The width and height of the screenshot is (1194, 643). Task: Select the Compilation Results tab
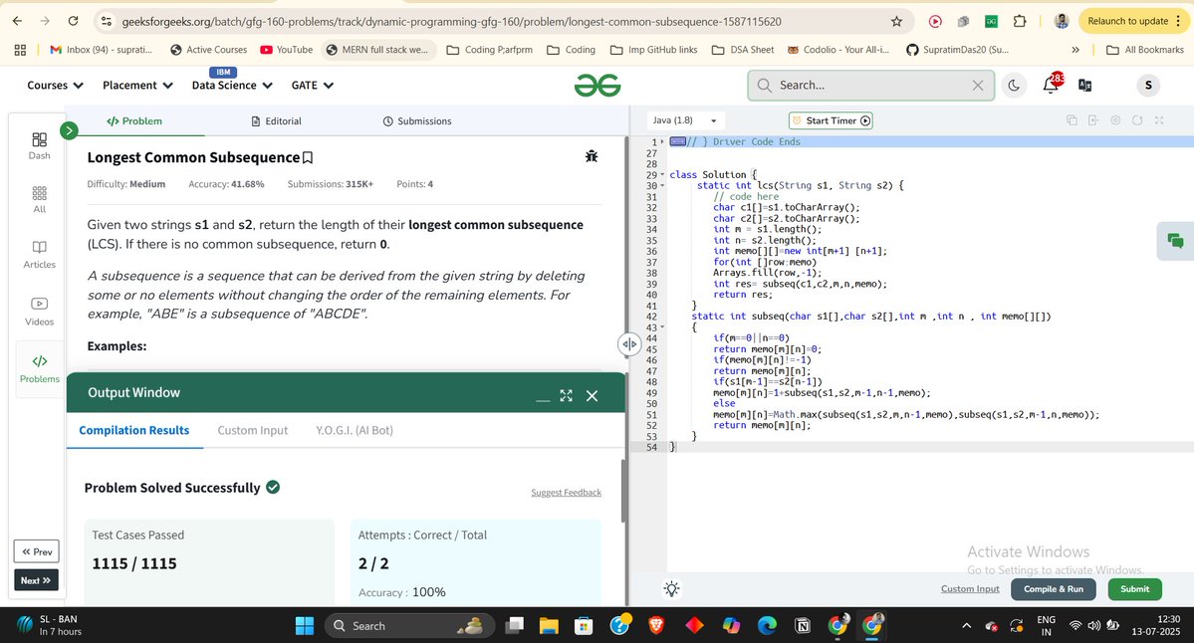tap(134, 430)
